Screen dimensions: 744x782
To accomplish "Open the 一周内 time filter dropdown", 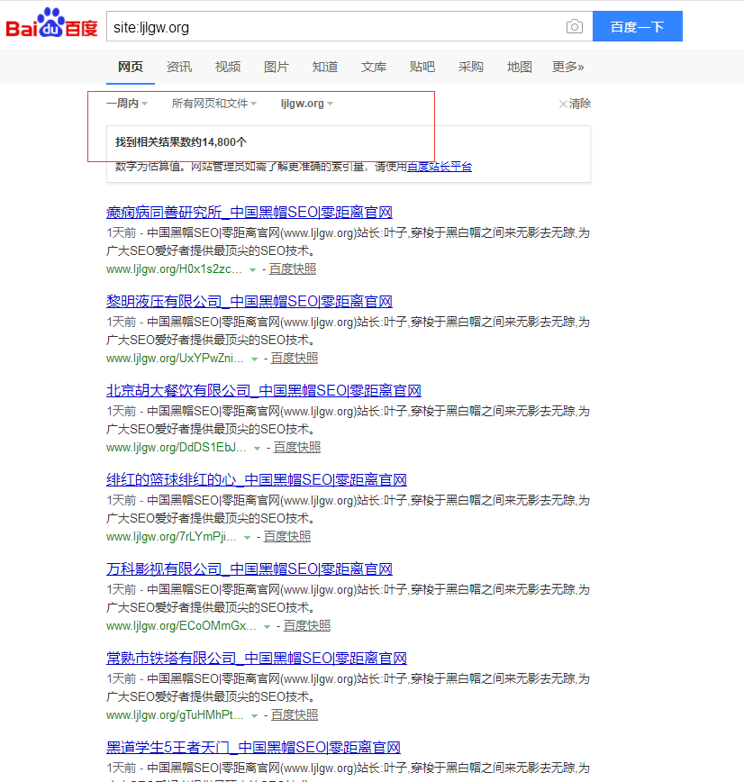I will point(126,104).
